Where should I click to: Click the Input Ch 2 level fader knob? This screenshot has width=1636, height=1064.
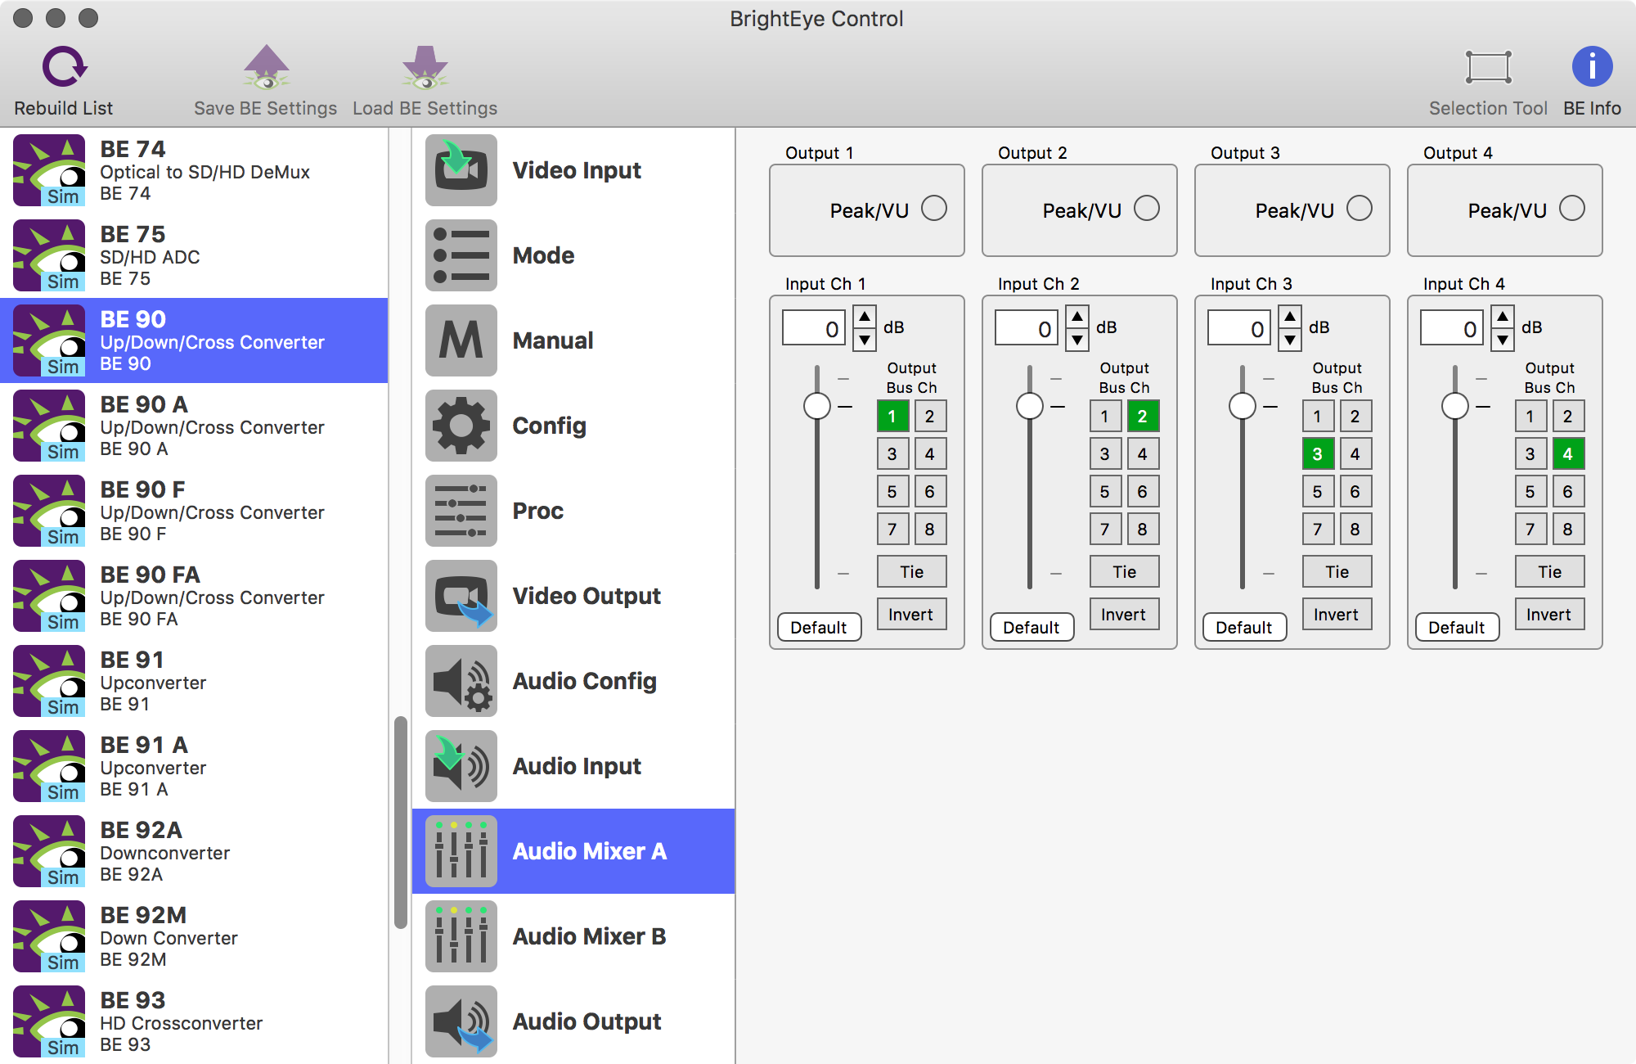point(1030,406)
